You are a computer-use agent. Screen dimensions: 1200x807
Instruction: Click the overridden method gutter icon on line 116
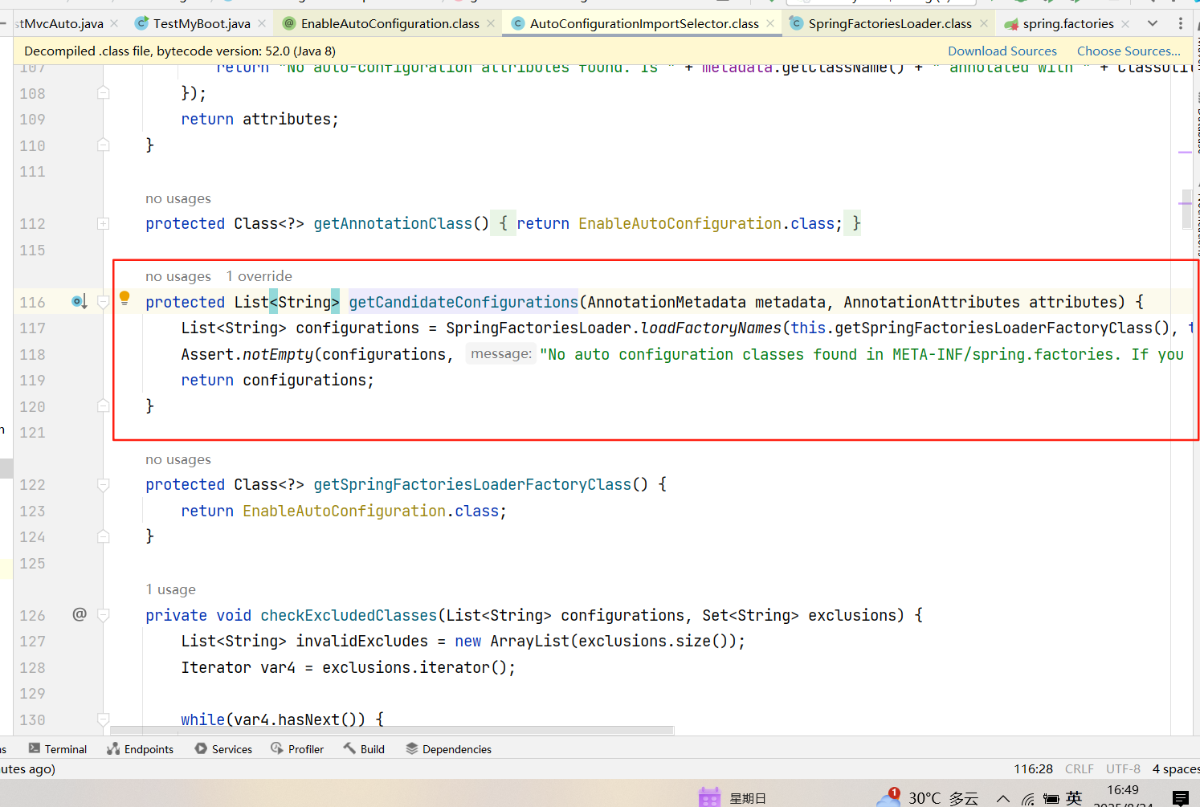point(79,302)
